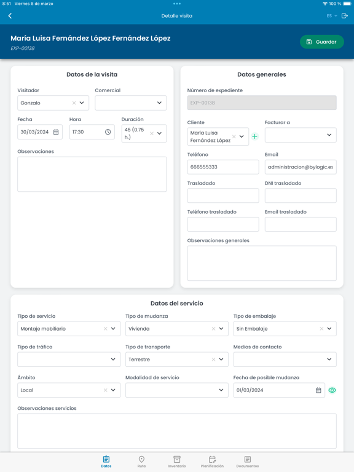The image size is (354, 472).
Task: Click the Observaciones generales text area
Action: click(x=262, y=263)
